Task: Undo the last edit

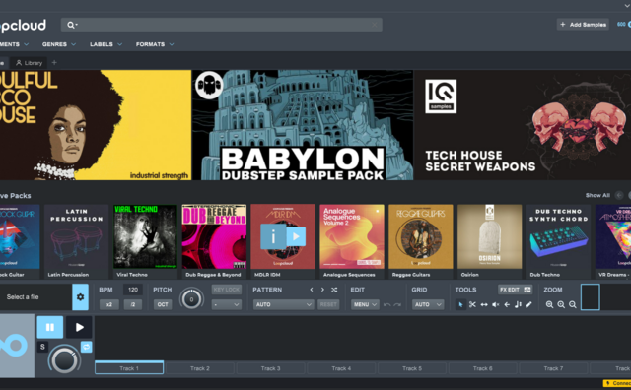Action: (386, 304)
